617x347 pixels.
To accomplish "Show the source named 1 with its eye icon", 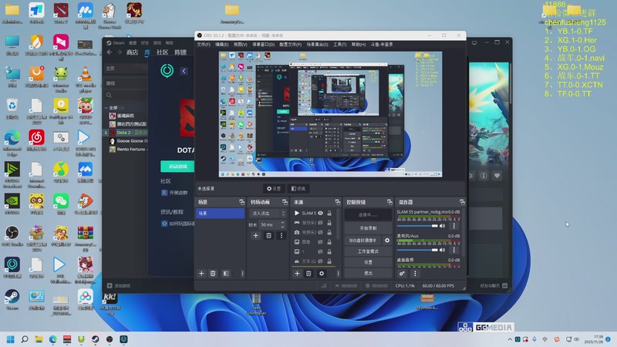I will (321, 251).
